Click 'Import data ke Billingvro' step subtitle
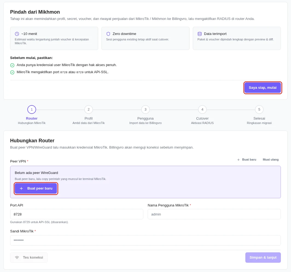The height and width of the screenshot is (272, 291). coord(145,123)
